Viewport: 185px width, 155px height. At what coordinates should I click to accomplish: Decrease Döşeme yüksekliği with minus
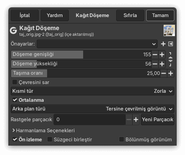155,64
